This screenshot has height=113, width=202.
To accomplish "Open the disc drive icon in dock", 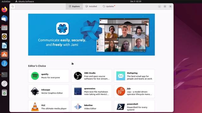I will pyautogui.click(x=4, y=84).
